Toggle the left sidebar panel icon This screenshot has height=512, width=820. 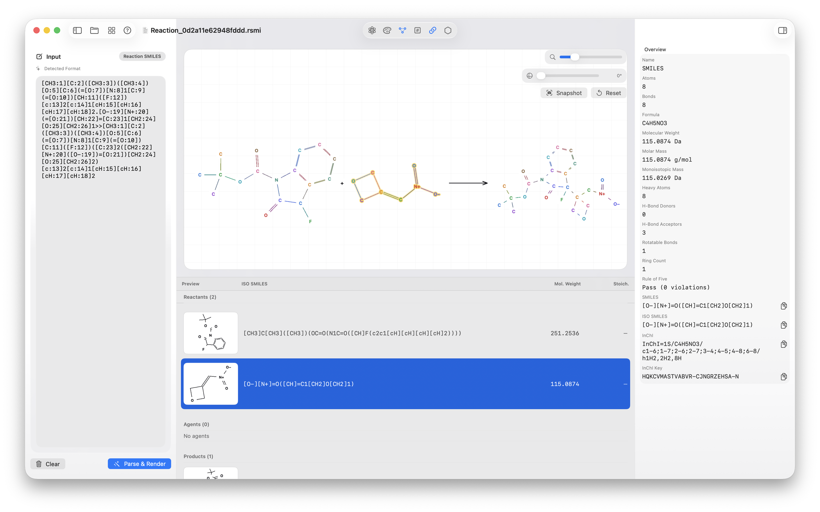[x=77, y=30]
